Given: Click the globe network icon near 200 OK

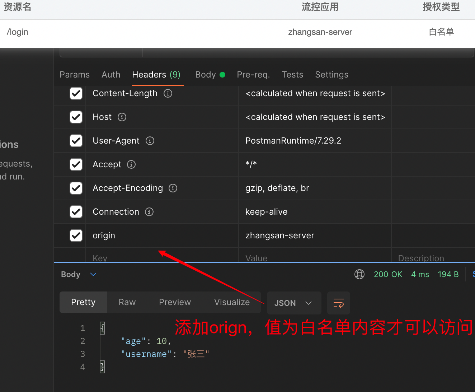Looking at the screenshot, I should (359, 274).
